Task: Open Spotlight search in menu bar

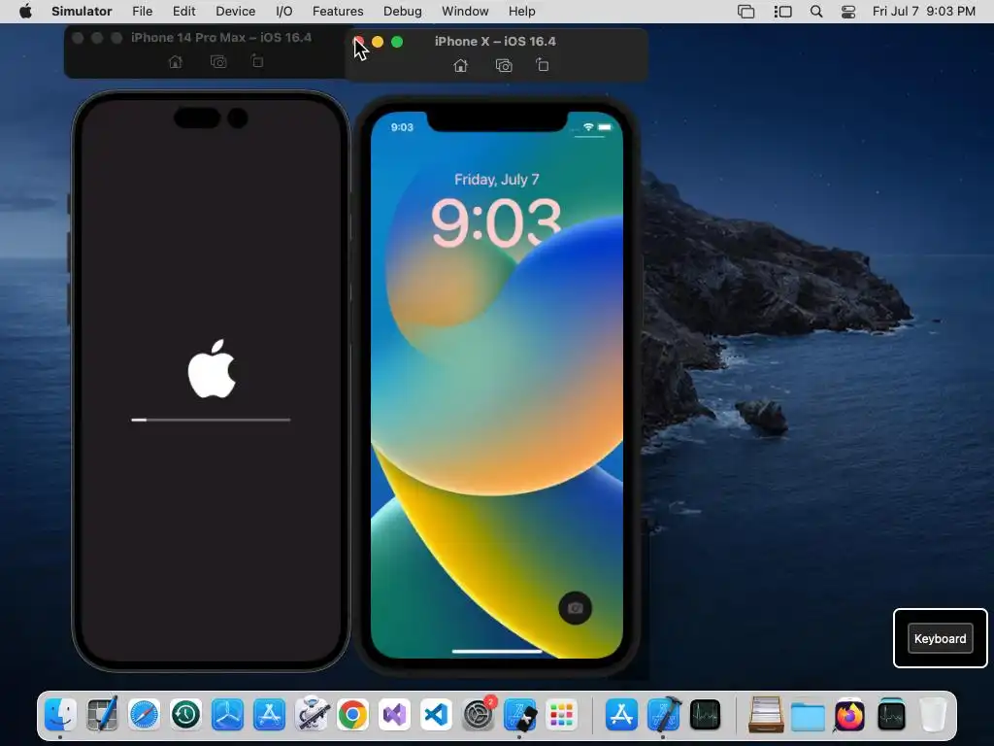Action: [816, 12]
